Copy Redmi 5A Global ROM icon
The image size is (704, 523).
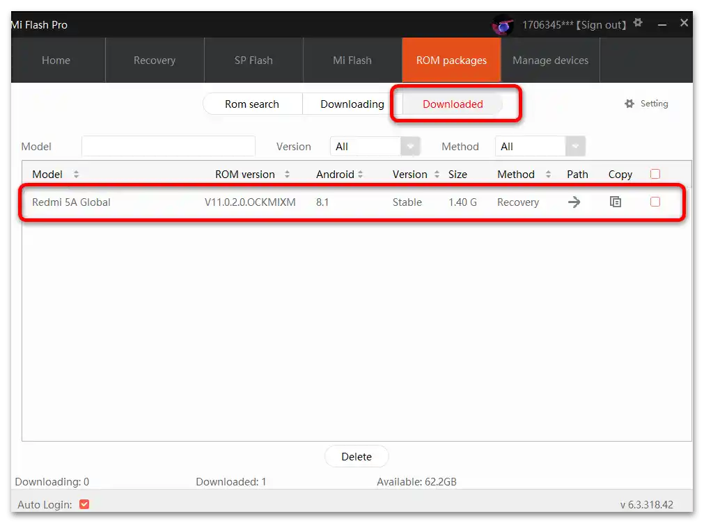click(x=615, y=202)
